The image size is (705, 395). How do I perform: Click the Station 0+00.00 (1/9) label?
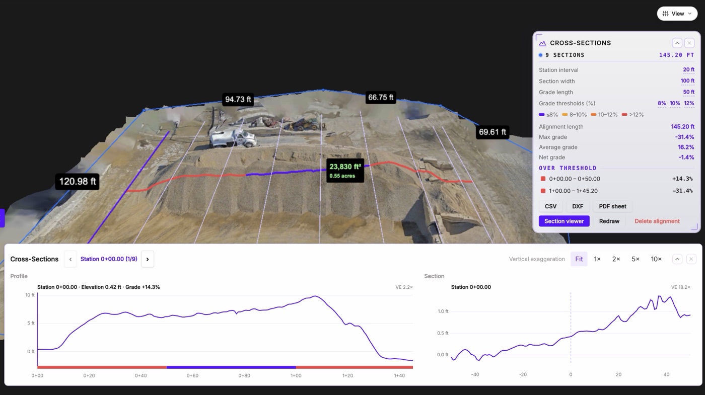coord(109,259)
